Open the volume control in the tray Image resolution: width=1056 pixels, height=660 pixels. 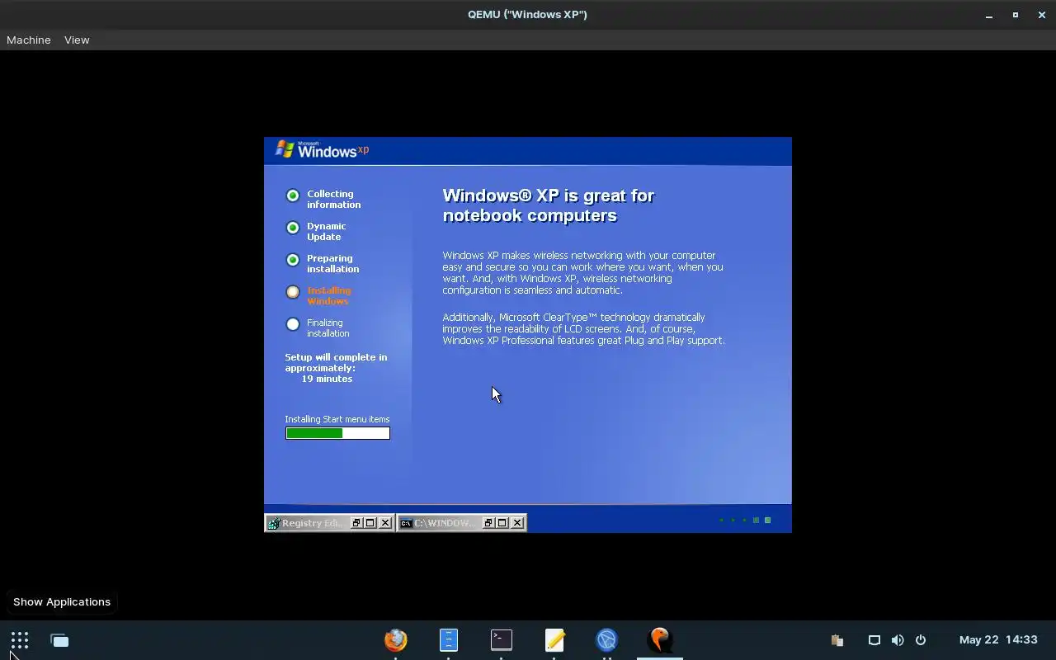[x=898, y=640]
